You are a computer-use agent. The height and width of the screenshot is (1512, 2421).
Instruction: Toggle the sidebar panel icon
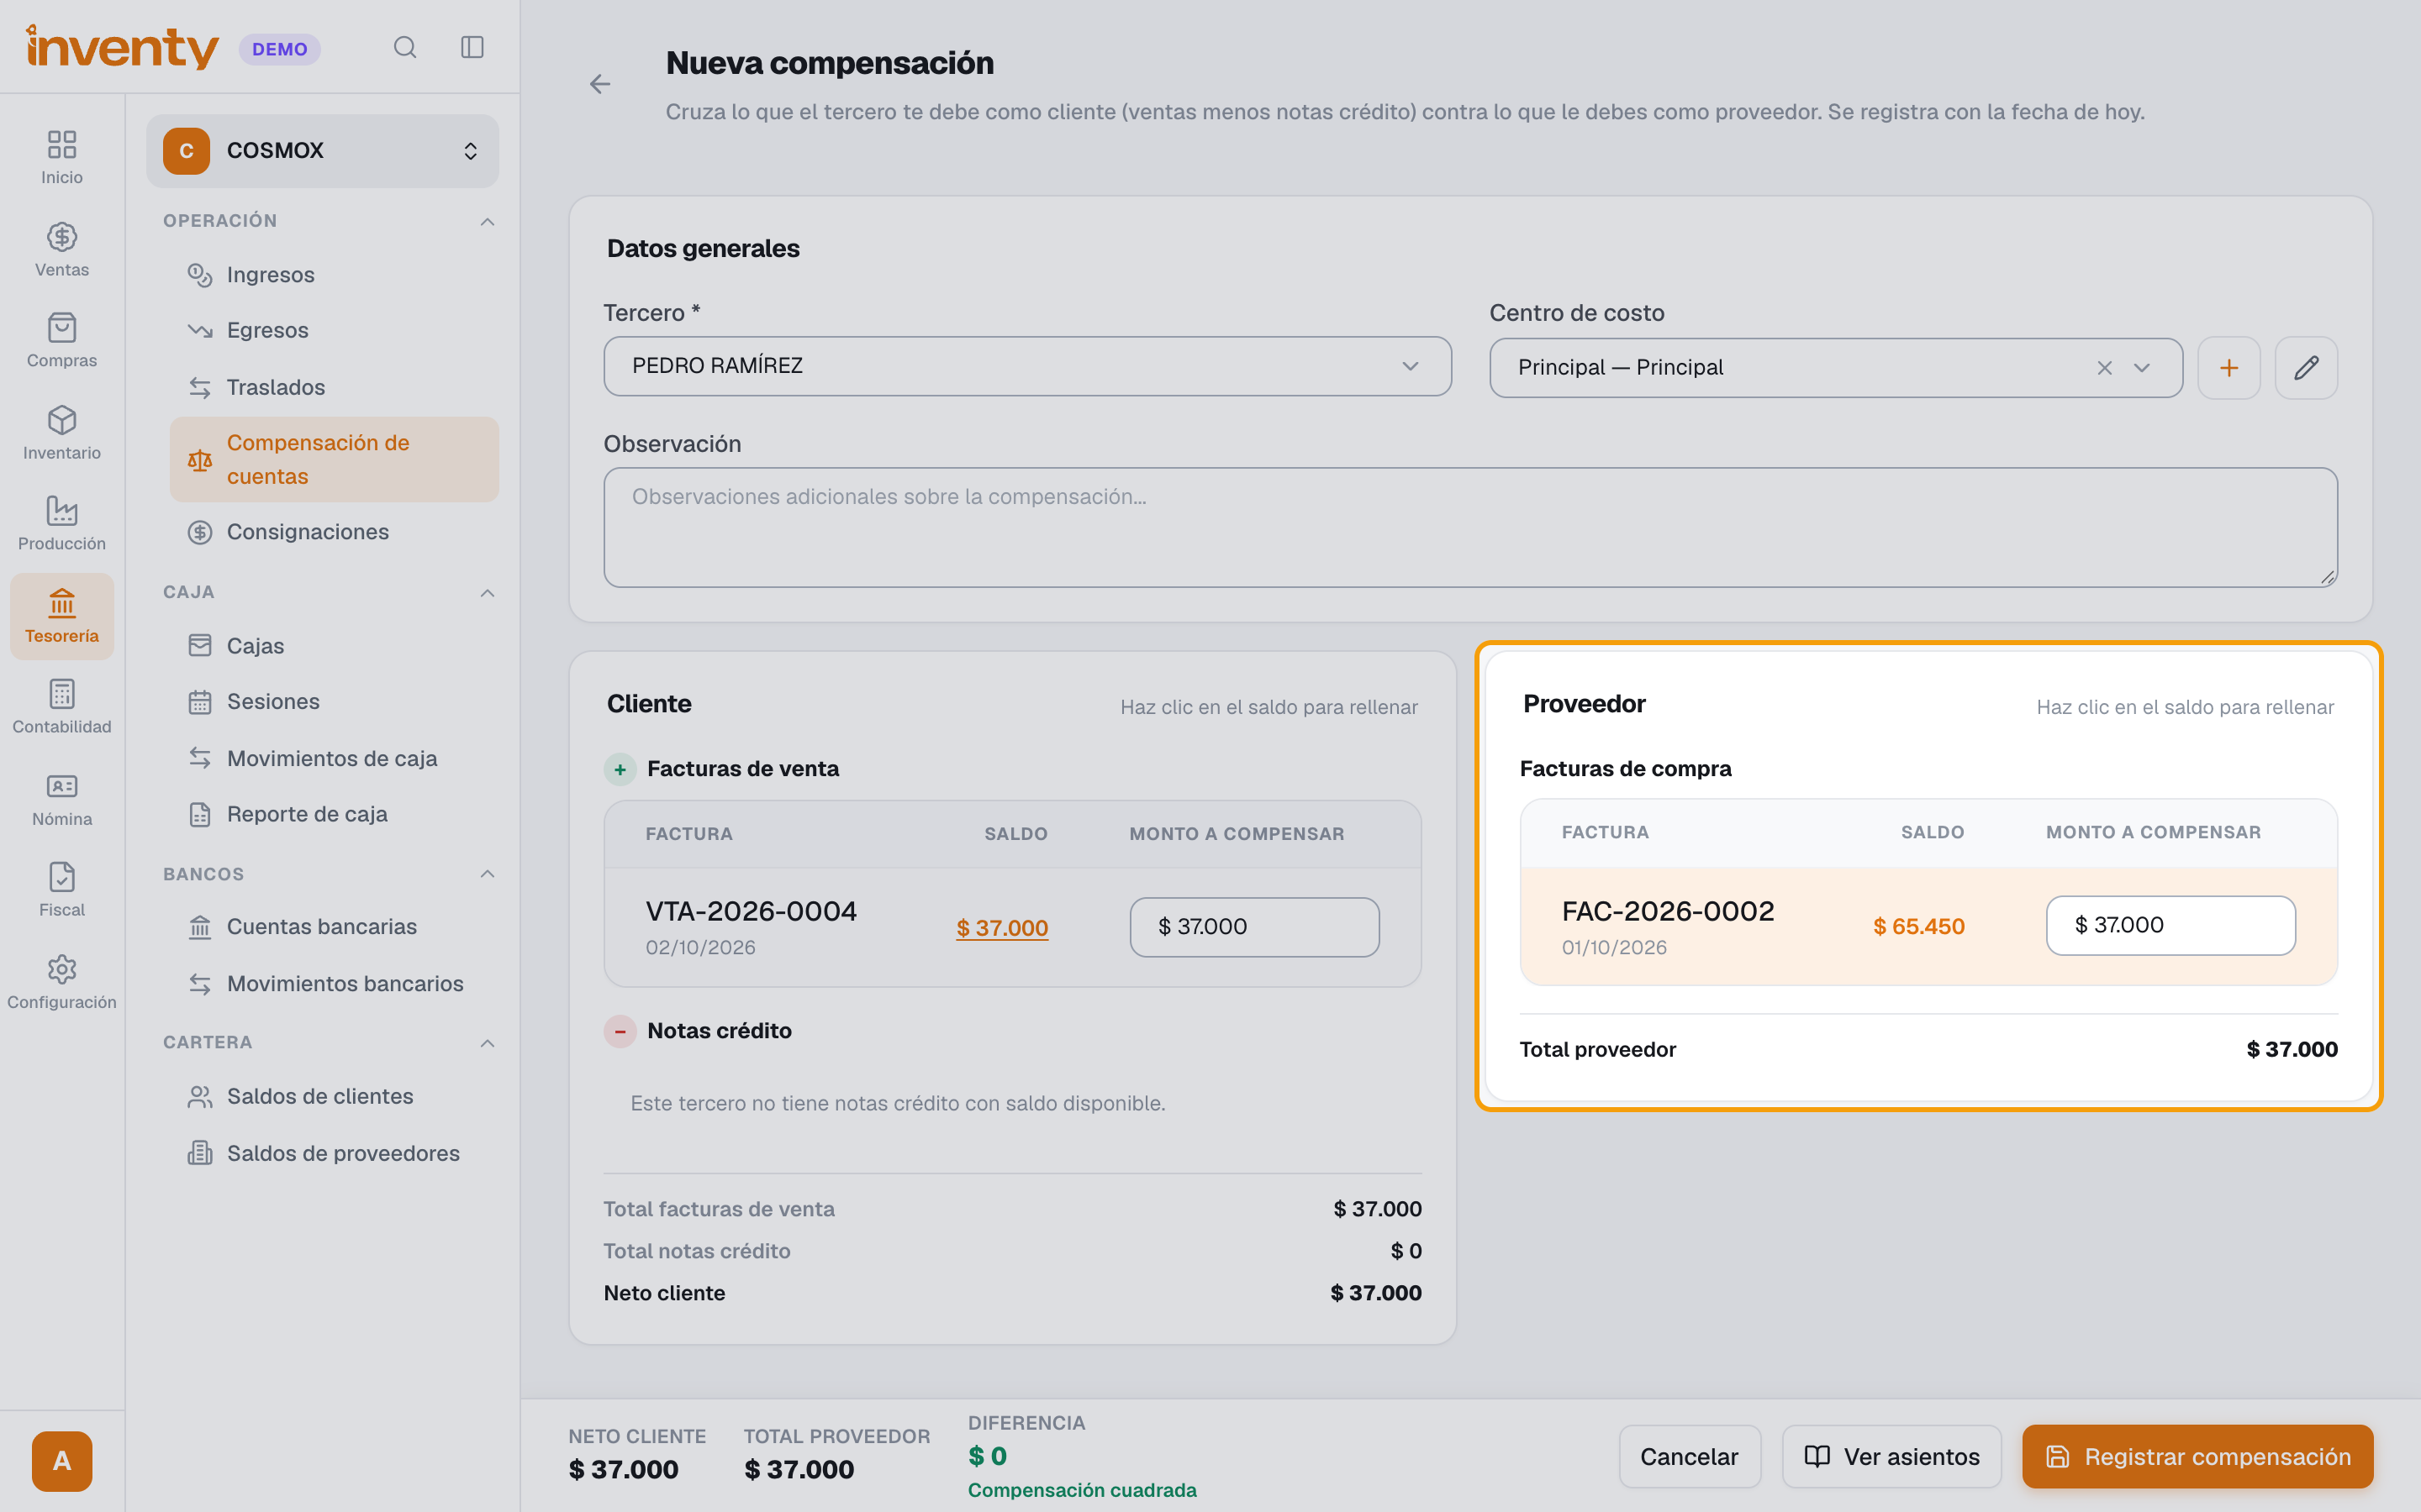[x=472, y=47]
